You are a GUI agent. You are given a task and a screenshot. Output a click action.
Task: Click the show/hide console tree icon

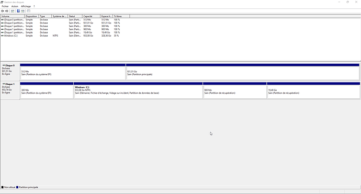click(13, 11)
